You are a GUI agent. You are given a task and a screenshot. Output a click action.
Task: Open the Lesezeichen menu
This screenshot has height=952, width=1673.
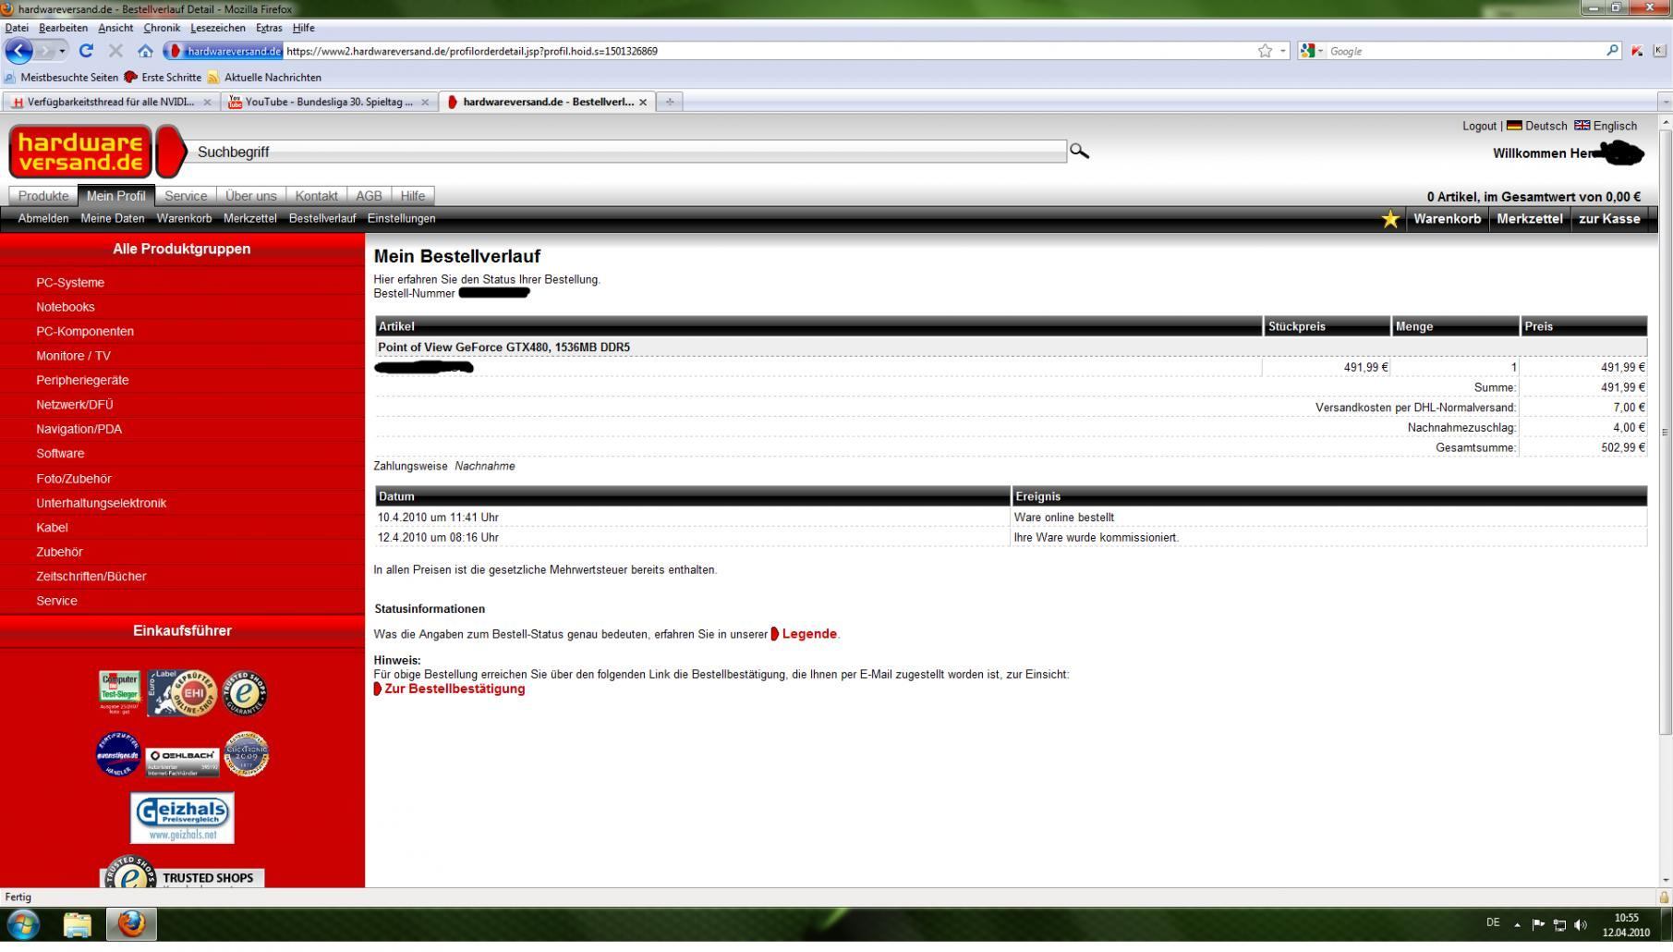pyautogui.click(x=218, y=28)
